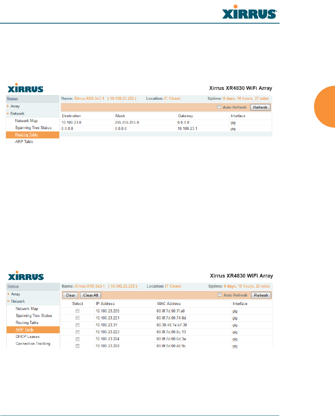Viewport: 335px width, 416px height.
Task: Click the Interface header in the routing table
Action: coord(238,116)
